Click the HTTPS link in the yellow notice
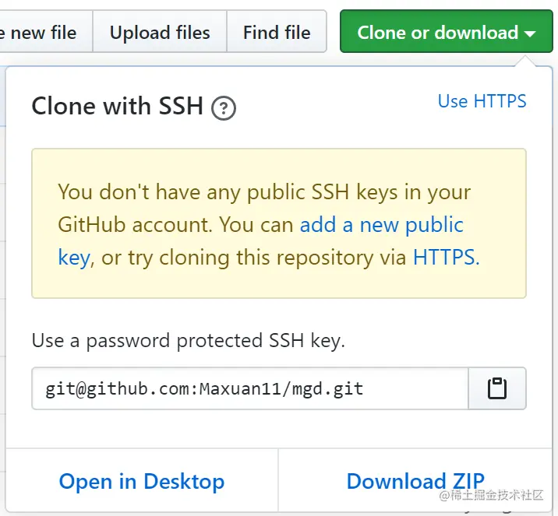 coord(445,258)
